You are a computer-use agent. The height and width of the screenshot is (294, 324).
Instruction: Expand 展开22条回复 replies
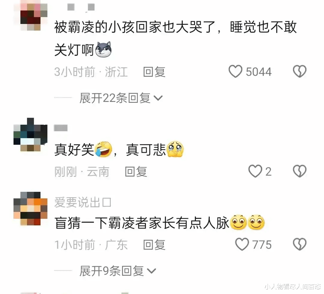click(x=121, y=98)
